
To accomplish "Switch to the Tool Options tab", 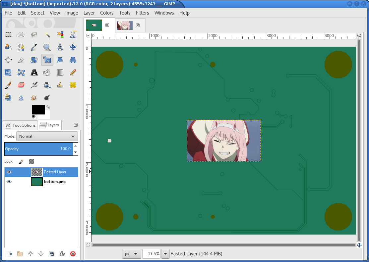I will (20, 125).
